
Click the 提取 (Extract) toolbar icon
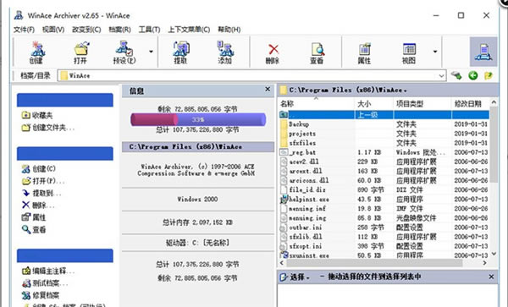pyautogui.click(x=180, y=52)
